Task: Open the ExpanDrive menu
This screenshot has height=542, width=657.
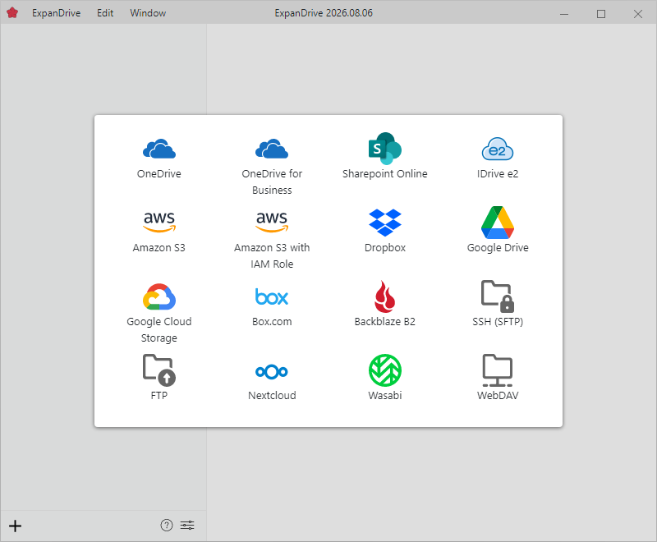Action: (x=56, y=13)
